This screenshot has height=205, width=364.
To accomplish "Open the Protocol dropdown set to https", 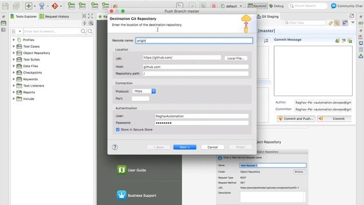I will click(144, 91).
